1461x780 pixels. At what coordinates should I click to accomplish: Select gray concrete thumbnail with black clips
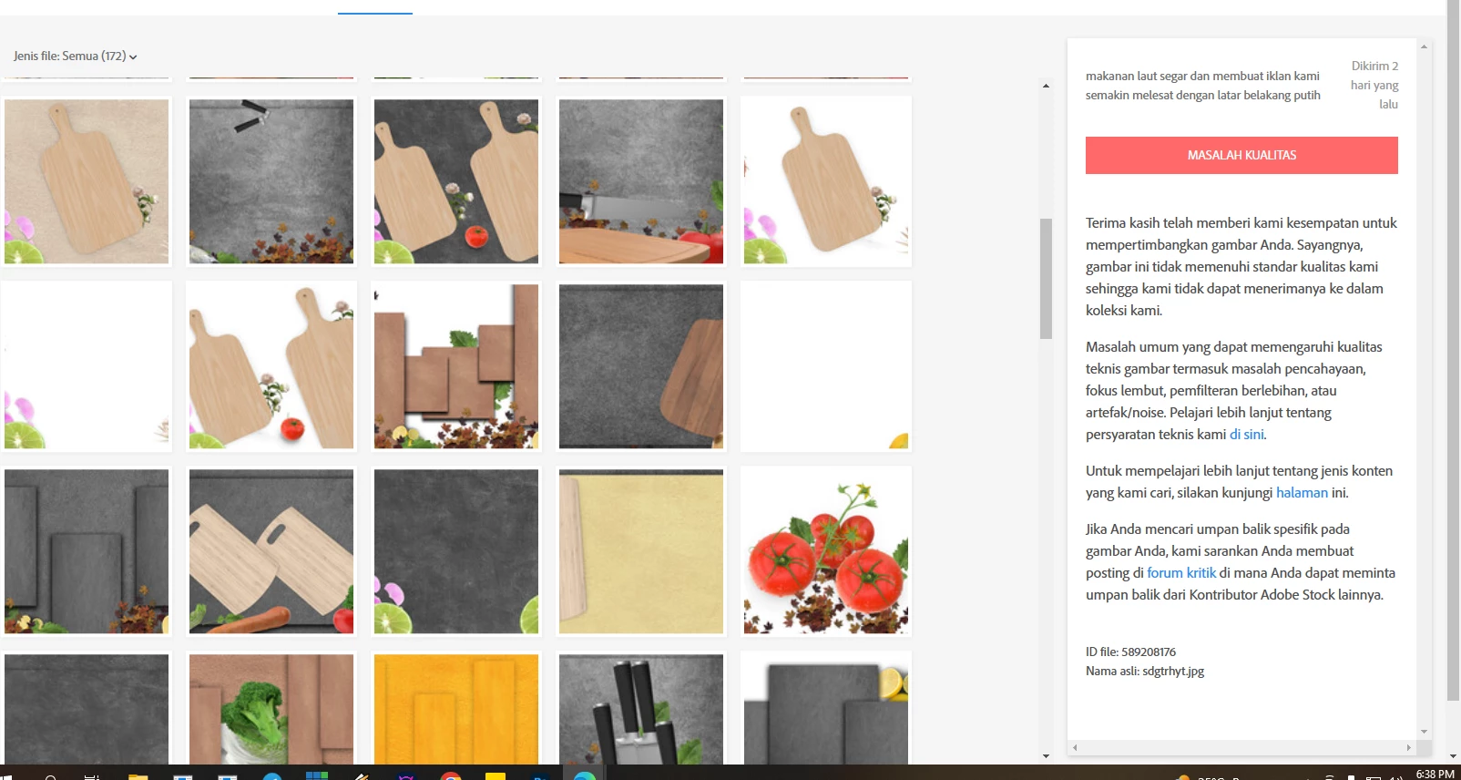(271, 181)
